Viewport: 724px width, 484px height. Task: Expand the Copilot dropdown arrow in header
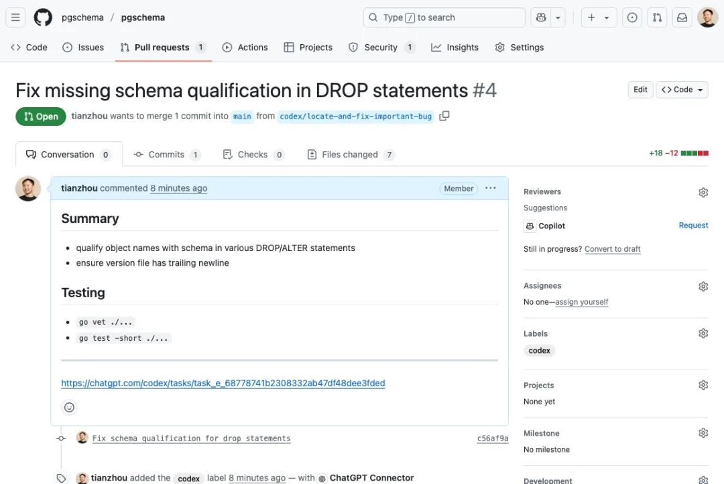tap(558, 17)
